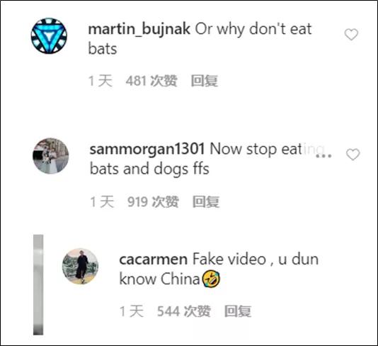Visit the martin_bujnak username profile
The width and height of the screenshot is (378, 346).
(x=139, y=29)
